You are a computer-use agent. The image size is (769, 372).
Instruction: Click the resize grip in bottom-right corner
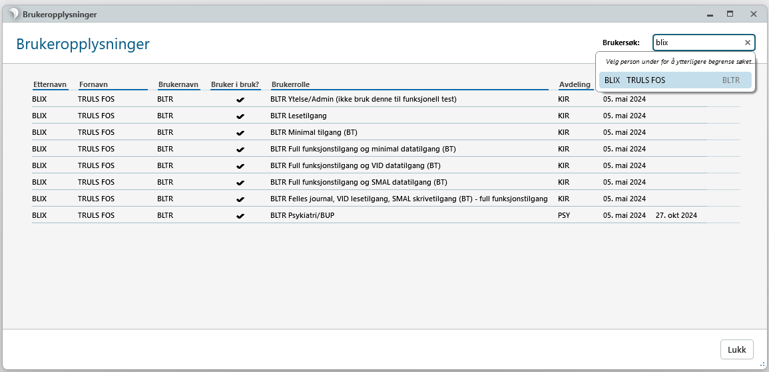coord(762,365)
